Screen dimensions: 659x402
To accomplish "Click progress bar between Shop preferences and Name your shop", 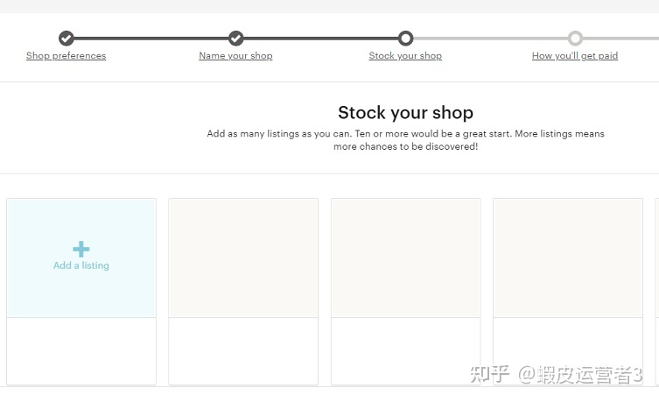I will [x=151, y=39].
